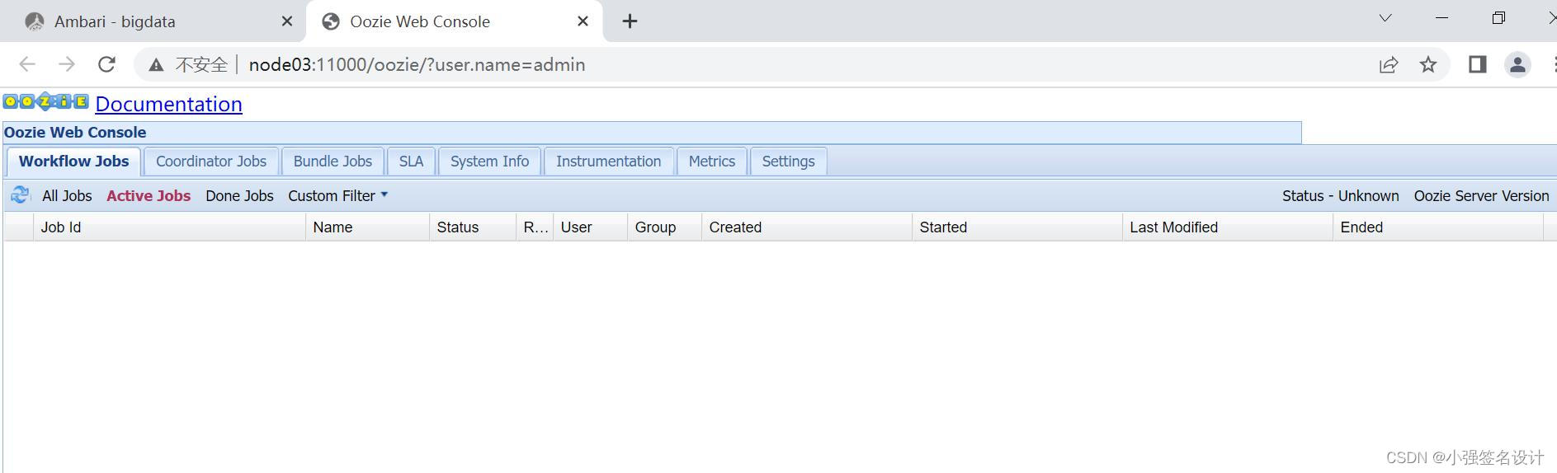The width and height of the screenshot is (1557, 473).
Task: Close the Oozie Web Console tab
Action: [x=583, y=21]
